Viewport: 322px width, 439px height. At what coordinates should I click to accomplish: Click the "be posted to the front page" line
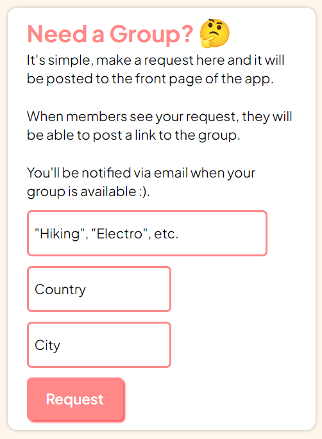(x=150, y=79)
